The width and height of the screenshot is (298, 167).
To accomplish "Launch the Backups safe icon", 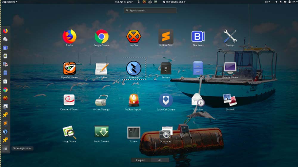I will point(166,68).
